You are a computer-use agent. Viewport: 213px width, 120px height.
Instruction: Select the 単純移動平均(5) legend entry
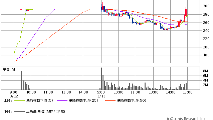tap(39, 100)
